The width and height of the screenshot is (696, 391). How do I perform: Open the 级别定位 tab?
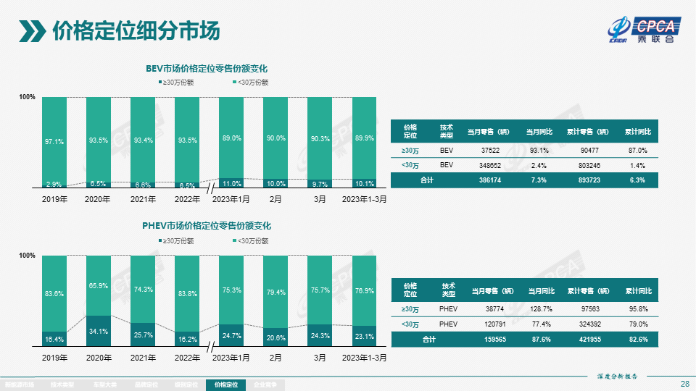[x=186, y=384]
